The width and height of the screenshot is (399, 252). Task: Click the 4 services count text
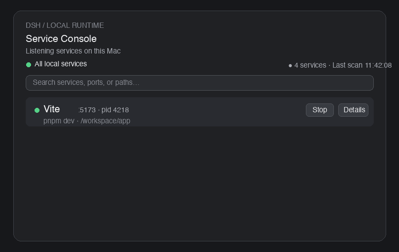(x=310, y=65)
